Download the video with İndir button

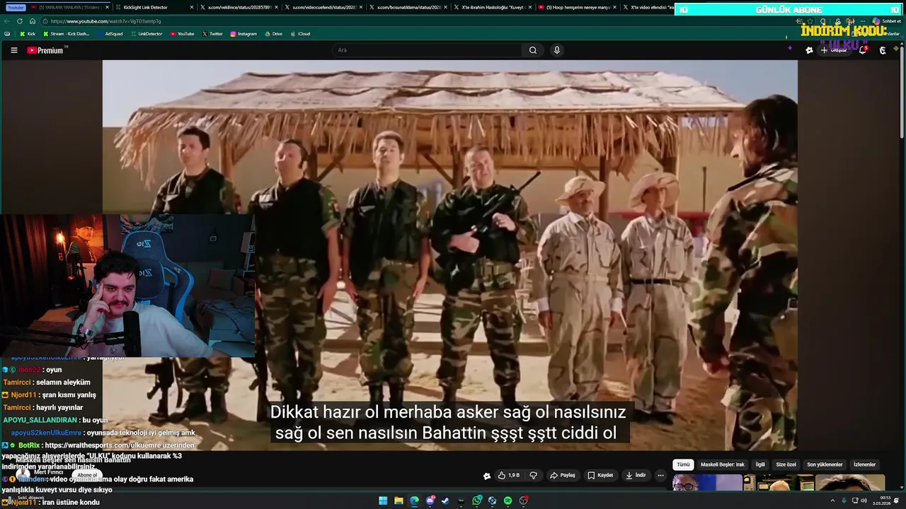click(x=636, y=475)
